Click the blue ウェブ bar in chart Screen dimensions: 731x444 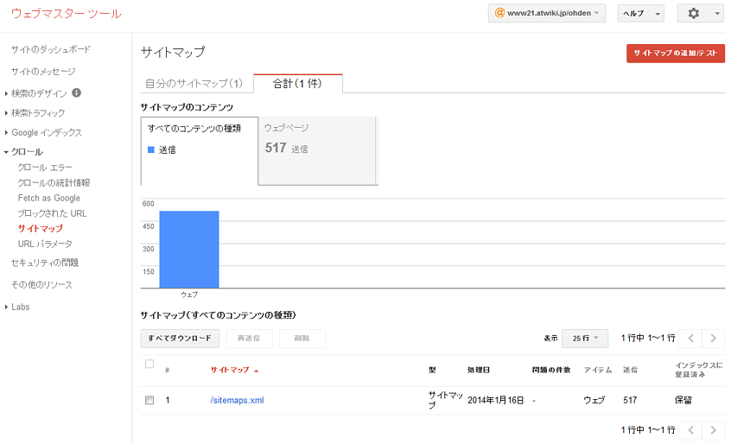pos(189,250)
